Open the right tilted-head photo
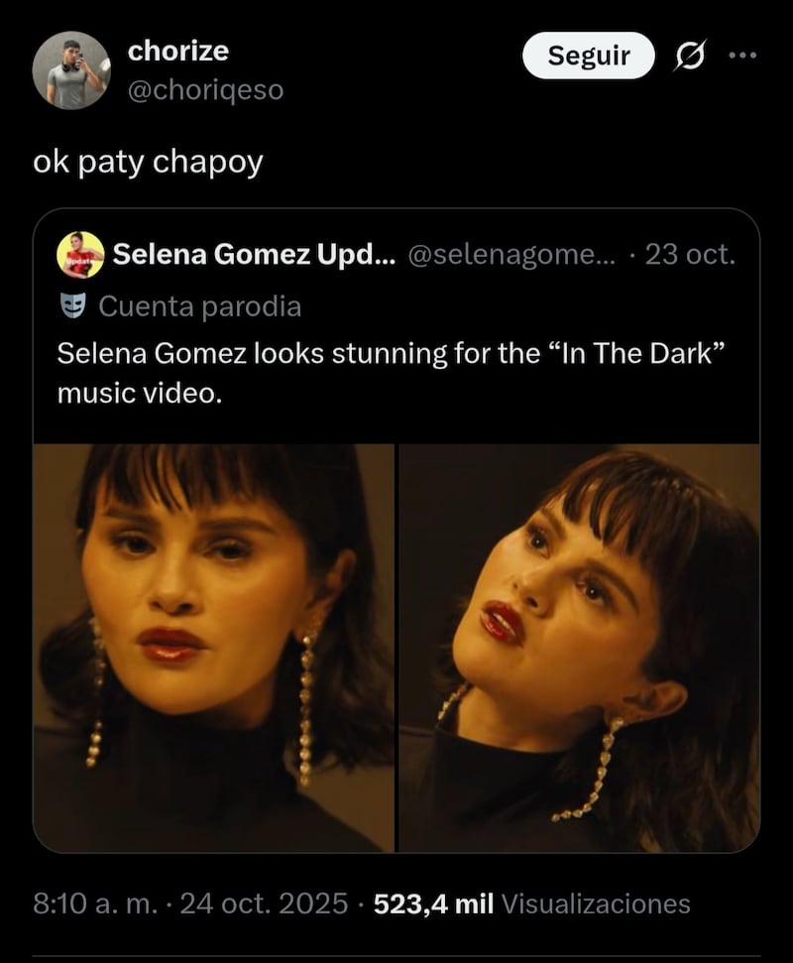This screenshot has height=963, width=793. 579,648
